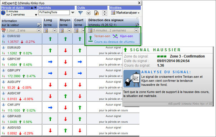Click the Moyen terme column header
216x137 pixels.
(65, 22)
